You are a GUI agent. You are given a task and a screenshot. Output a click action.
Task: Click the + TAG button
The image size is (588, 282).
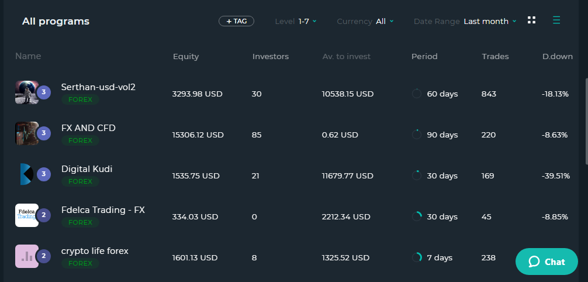click(x=236, y=21)
